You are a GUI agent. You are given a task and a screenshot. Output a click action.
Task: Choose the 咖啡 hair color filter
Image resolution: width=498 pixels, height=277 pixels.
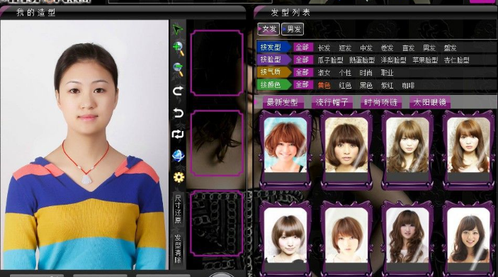click(x=408, y=85)
